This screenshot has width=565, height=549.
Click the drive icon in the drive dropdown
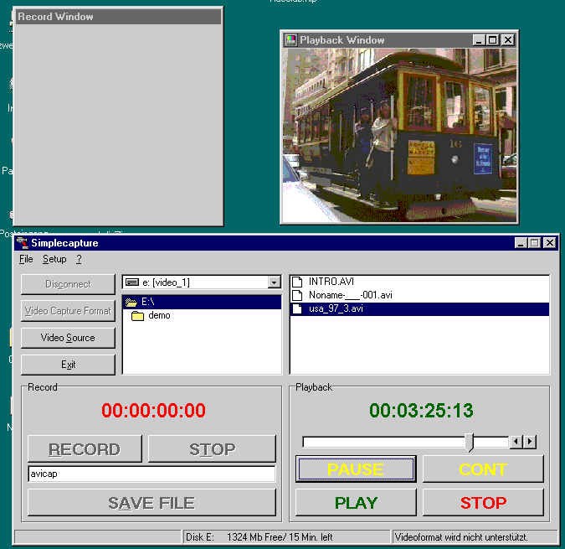point(132,282)
